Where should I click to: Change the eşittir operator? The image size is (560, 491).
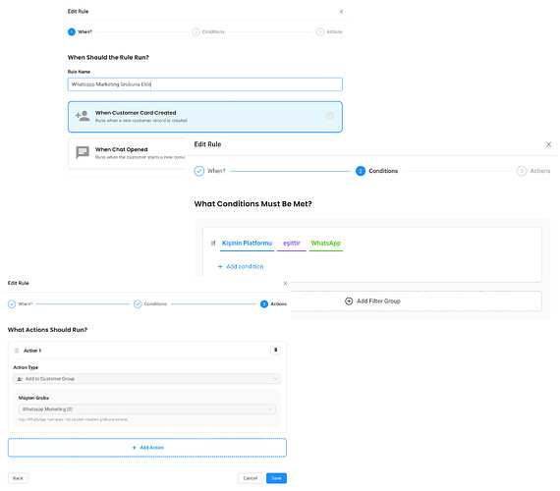click(x=292, y=244)
